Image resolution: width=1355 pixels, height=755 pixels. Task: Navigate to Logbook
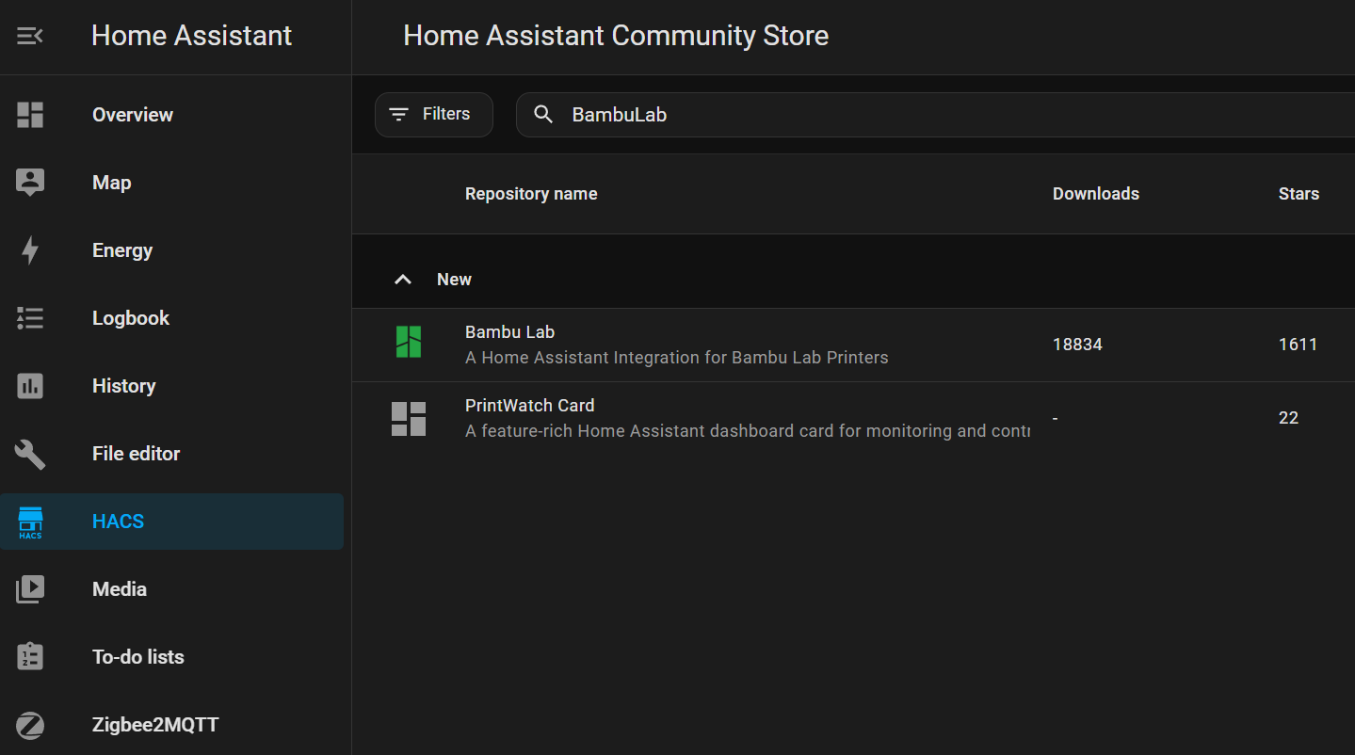coord(172,318)
